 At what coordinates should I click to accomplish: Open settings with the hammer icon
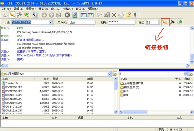(172, 22)
